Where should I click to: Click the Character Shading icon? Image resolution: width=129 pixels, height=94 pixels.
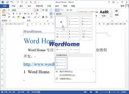[x=43, y=17]
